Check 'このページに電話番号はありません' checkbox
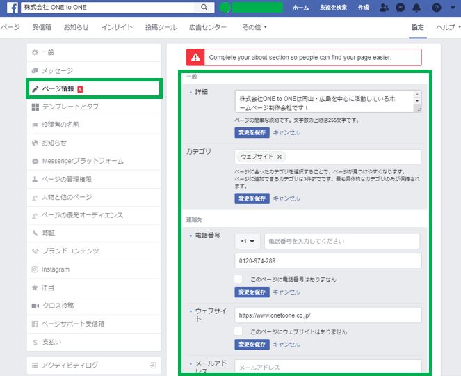461x376 pixels. coord(238,279)
